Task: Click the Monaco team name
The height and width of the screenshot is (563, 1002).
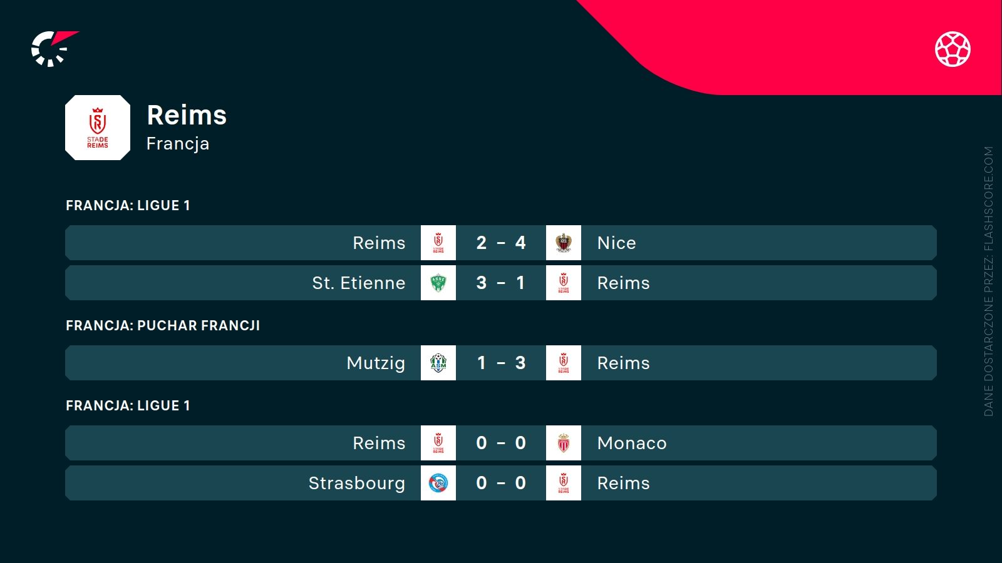Action: 632,443
